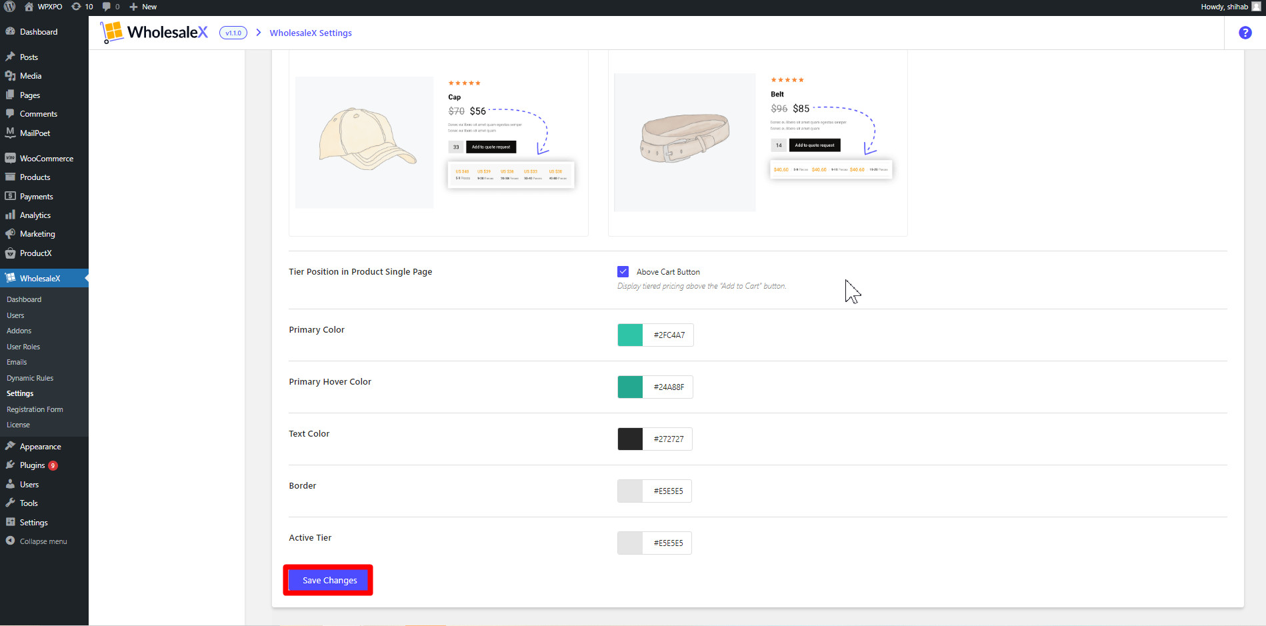Image resolution: width=1266 pixels, height=626 pixels.
Task: Open the Active Tier color swatch
Action: tap(630, 543)
